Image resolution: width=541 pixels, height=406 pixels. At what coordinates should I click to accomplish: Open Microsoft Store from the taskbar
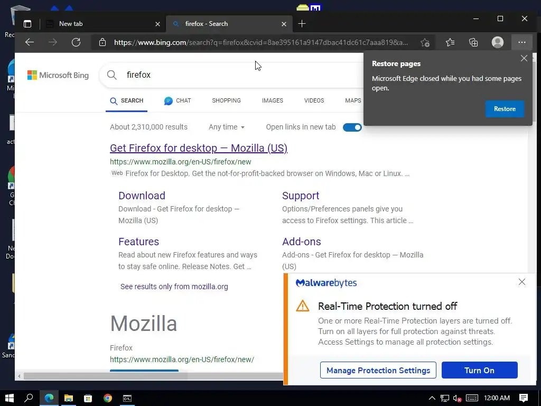(88, 398)
